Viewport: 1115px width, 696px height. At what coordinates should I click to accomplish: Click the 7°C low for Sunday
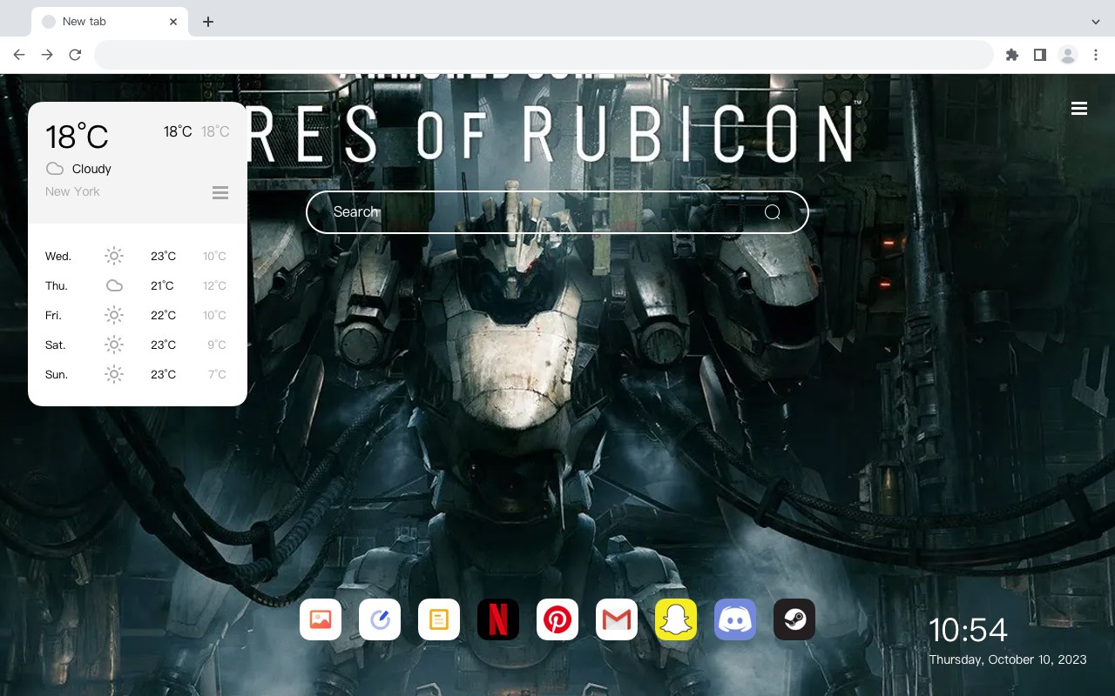pos(217,374)
